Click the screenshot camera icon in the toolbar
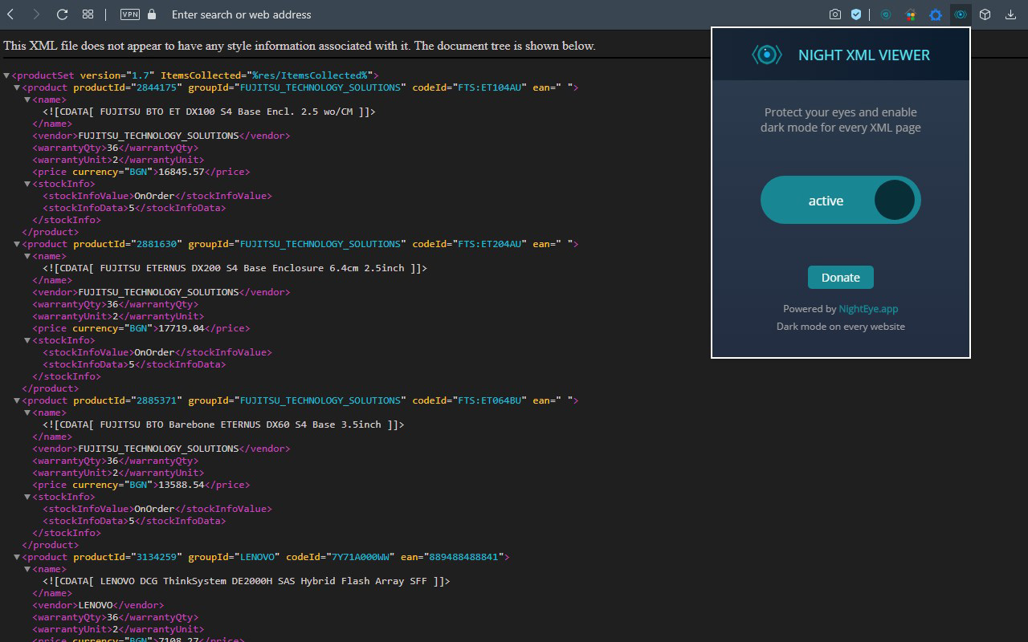1028x642 pixels. coord(835,14)
